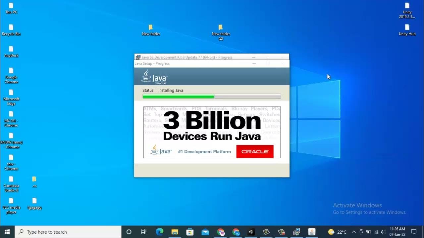Screen dimensions: 424x238
Task: Select the AnyDesk desktop shortcut
Action: tap(11, 52)
